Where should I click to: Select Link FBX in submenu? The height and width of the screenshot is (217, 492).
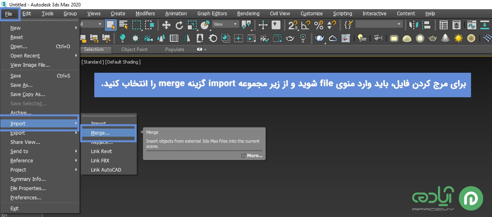(x=109, y=160)
